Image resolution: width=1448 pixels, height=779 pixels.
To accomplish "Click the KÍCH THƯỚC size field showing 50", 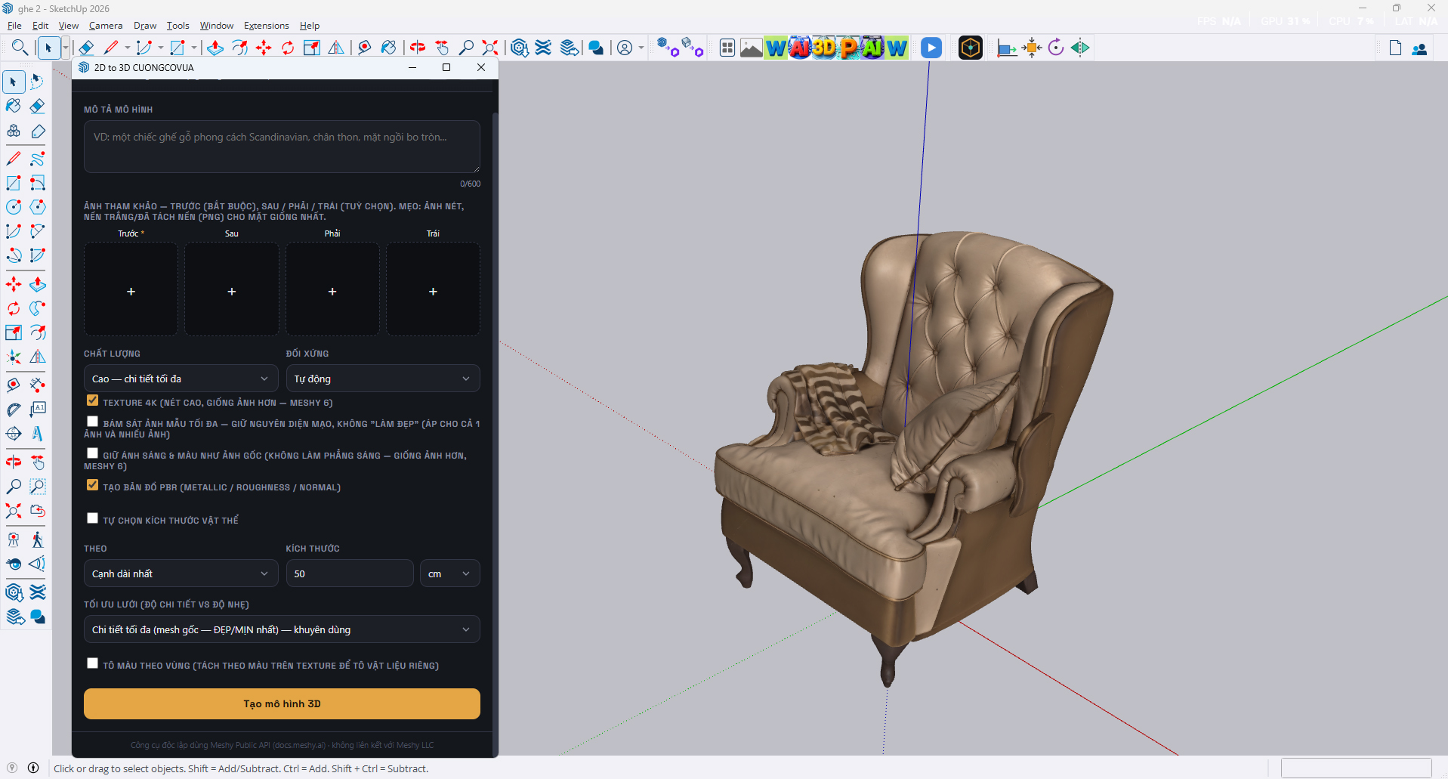I will [x=350, y=573].
